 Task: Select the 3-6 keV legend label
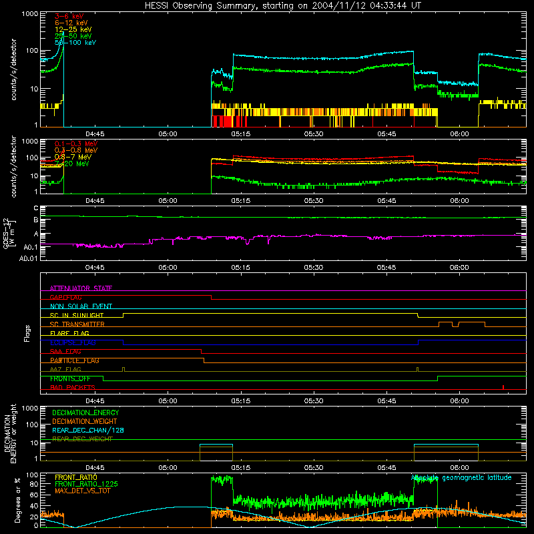coord(69,16)
